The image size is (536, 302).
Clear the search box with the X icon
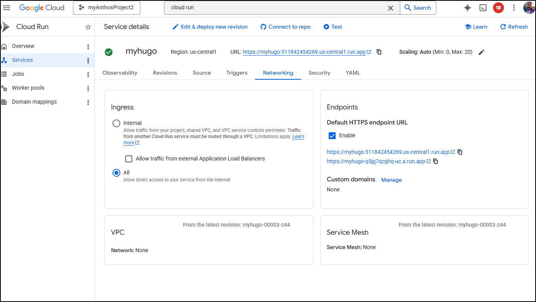[x=391, y=8]
